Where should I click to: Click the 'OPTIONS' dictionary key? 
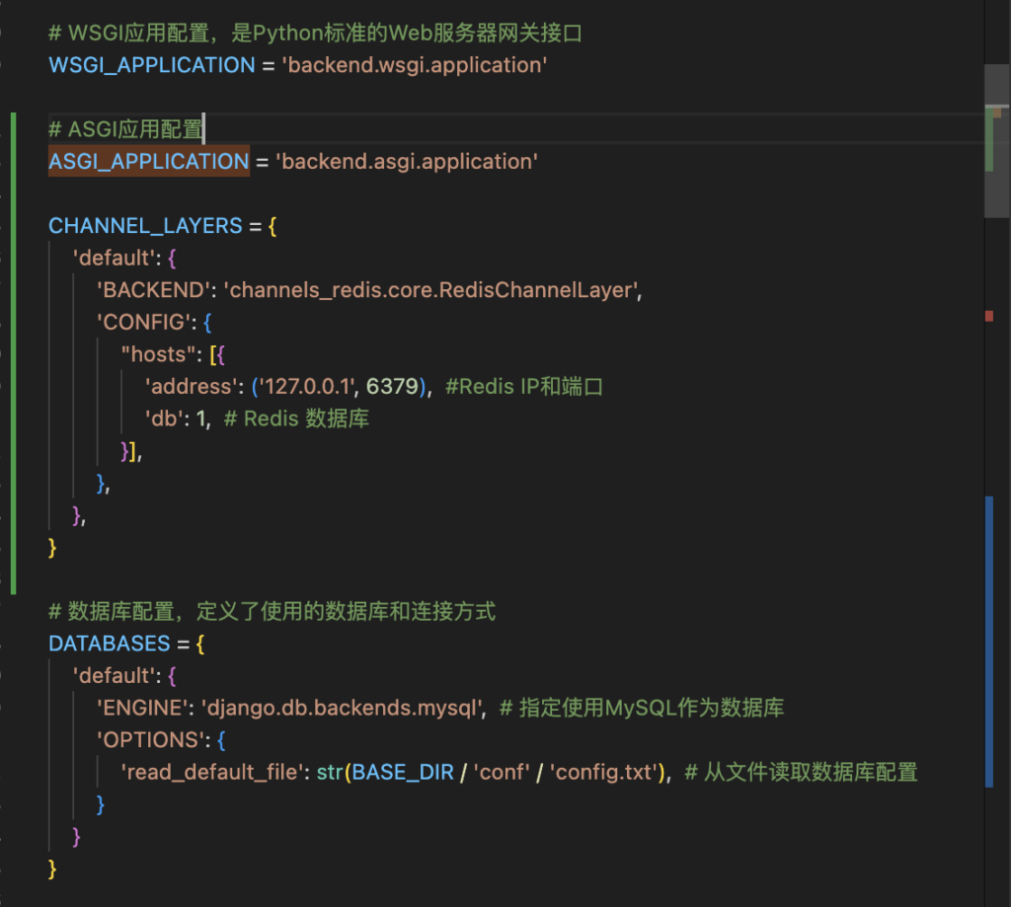(148, 740)
